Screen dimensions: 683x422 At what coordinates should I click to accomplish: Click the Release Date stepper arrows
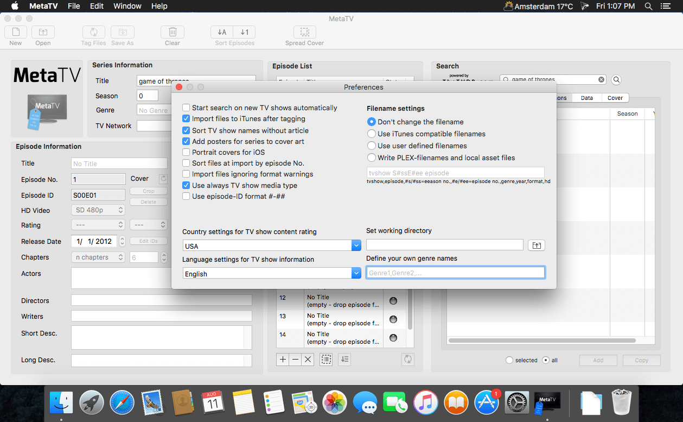tap(122, 241)
